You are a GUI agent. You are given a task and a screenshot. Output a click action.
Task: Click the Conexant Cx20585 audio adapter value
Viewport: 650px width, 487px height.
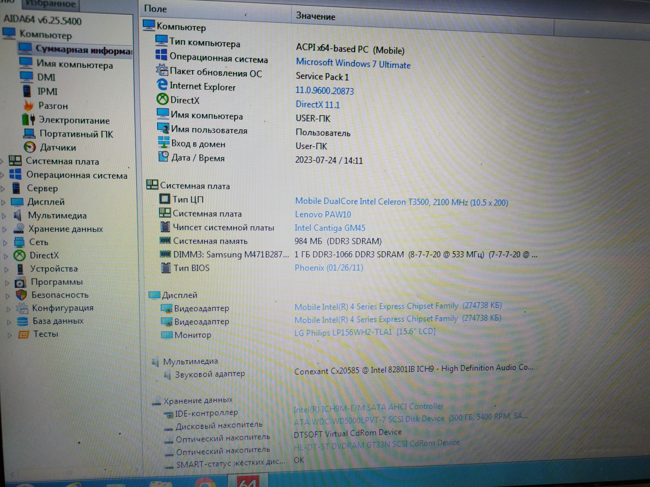414,370
